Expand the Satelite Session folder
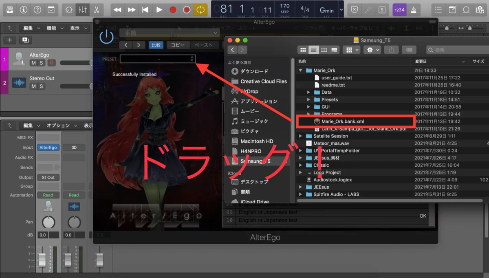Viewport: 489px width, 278px height. pos(301,136)
